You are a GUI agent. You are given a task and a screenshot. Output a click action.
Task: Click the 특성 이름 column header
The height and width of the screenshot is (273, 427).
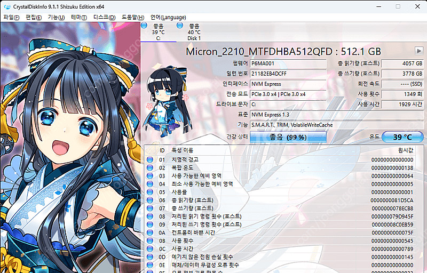pyautogui.click(x=182, y=150)
